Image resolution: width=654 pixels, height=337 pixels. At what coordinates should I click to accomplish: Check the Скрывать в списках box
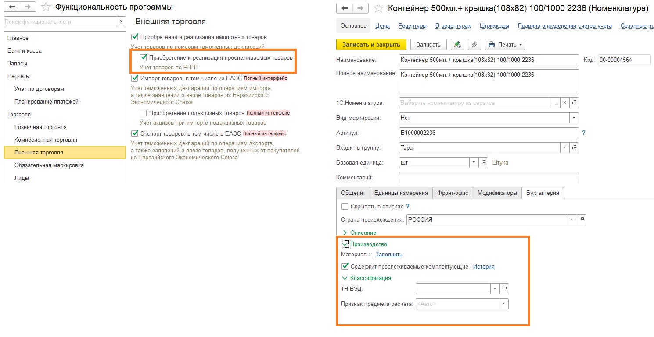tap(345, 206)
